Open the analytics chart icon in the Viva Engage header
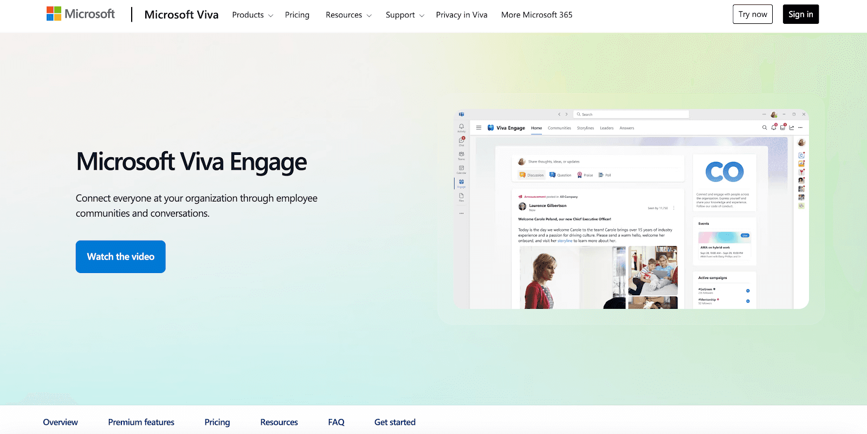The width and height of the screenshot is (867, 434). click(792, 128)
